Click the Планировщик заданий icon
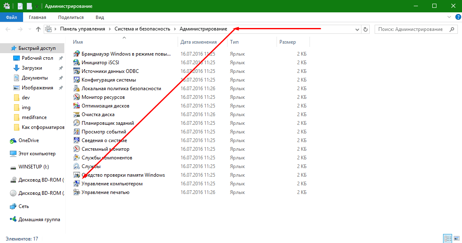The image size is (462, 243). click(x=76, y=123)
